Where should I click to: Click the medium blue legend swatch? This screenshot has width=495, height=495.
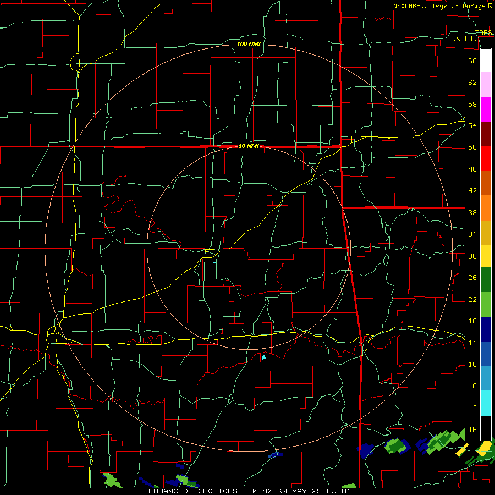[x=486, y=354]
